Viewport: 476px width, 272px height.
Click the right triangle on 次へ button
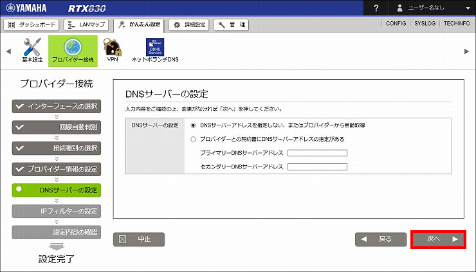tap(455, 239)
